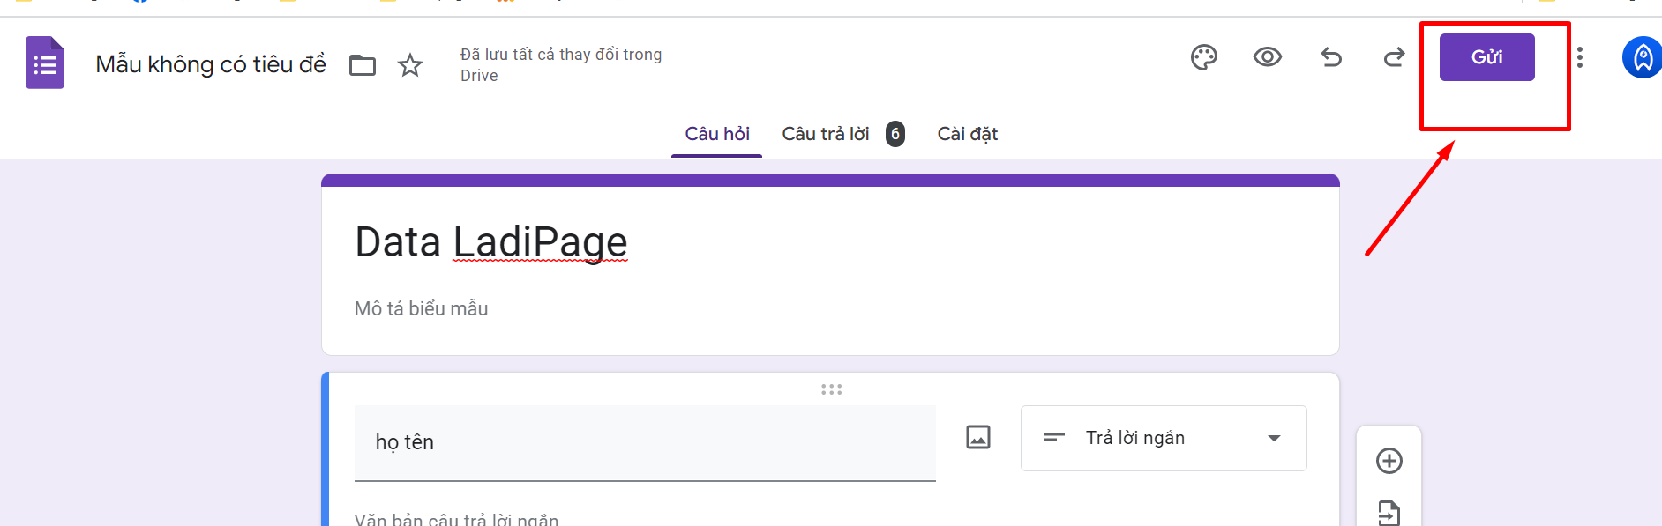
Task: Click the redo arrow icon
Action: tap(1394, 57)
